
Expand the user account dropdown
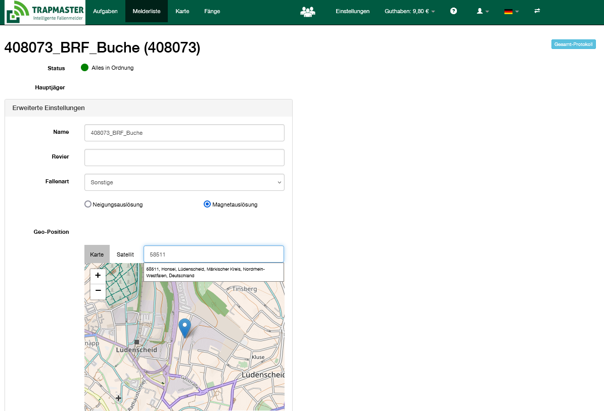click(483, 11)
